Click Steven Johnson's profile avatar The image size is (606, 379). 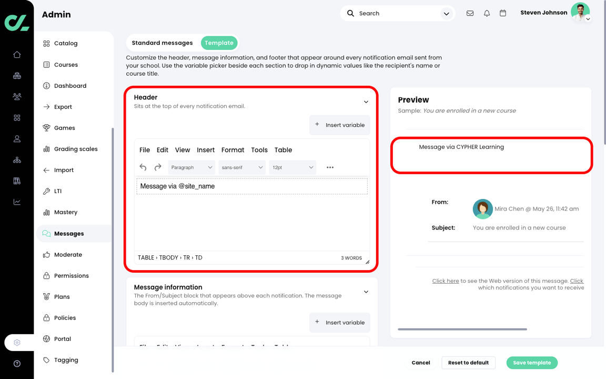(580, 12)
